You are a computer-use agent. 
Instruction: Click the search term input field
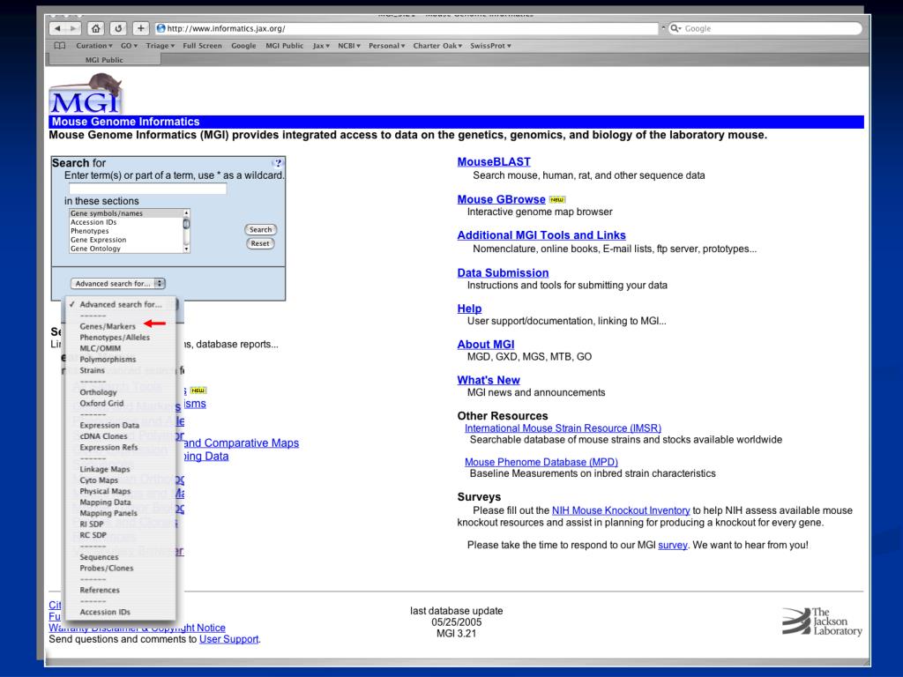(x=147, y=189)
